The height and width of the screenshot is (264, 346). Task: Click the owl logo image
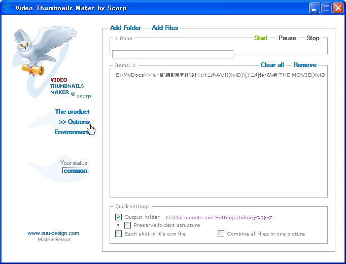point(45,51)
